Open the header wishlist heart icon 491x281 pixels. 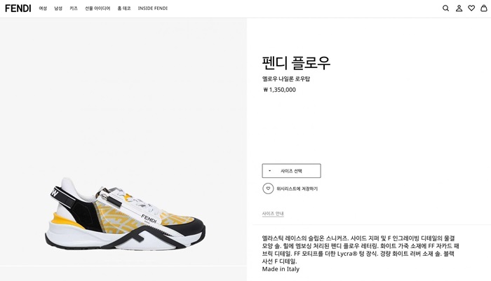pyautogui.click(x=471, y=8)
